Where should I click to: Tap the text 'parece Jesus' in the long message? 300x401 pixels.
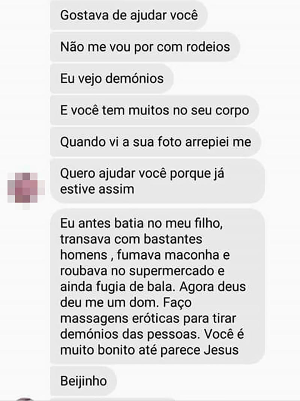coord(199,350)
